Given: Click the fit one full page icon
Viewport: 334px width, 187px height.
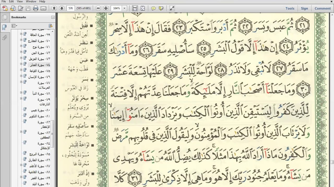Looking at the screenshot, I should (x=143, y=8).
